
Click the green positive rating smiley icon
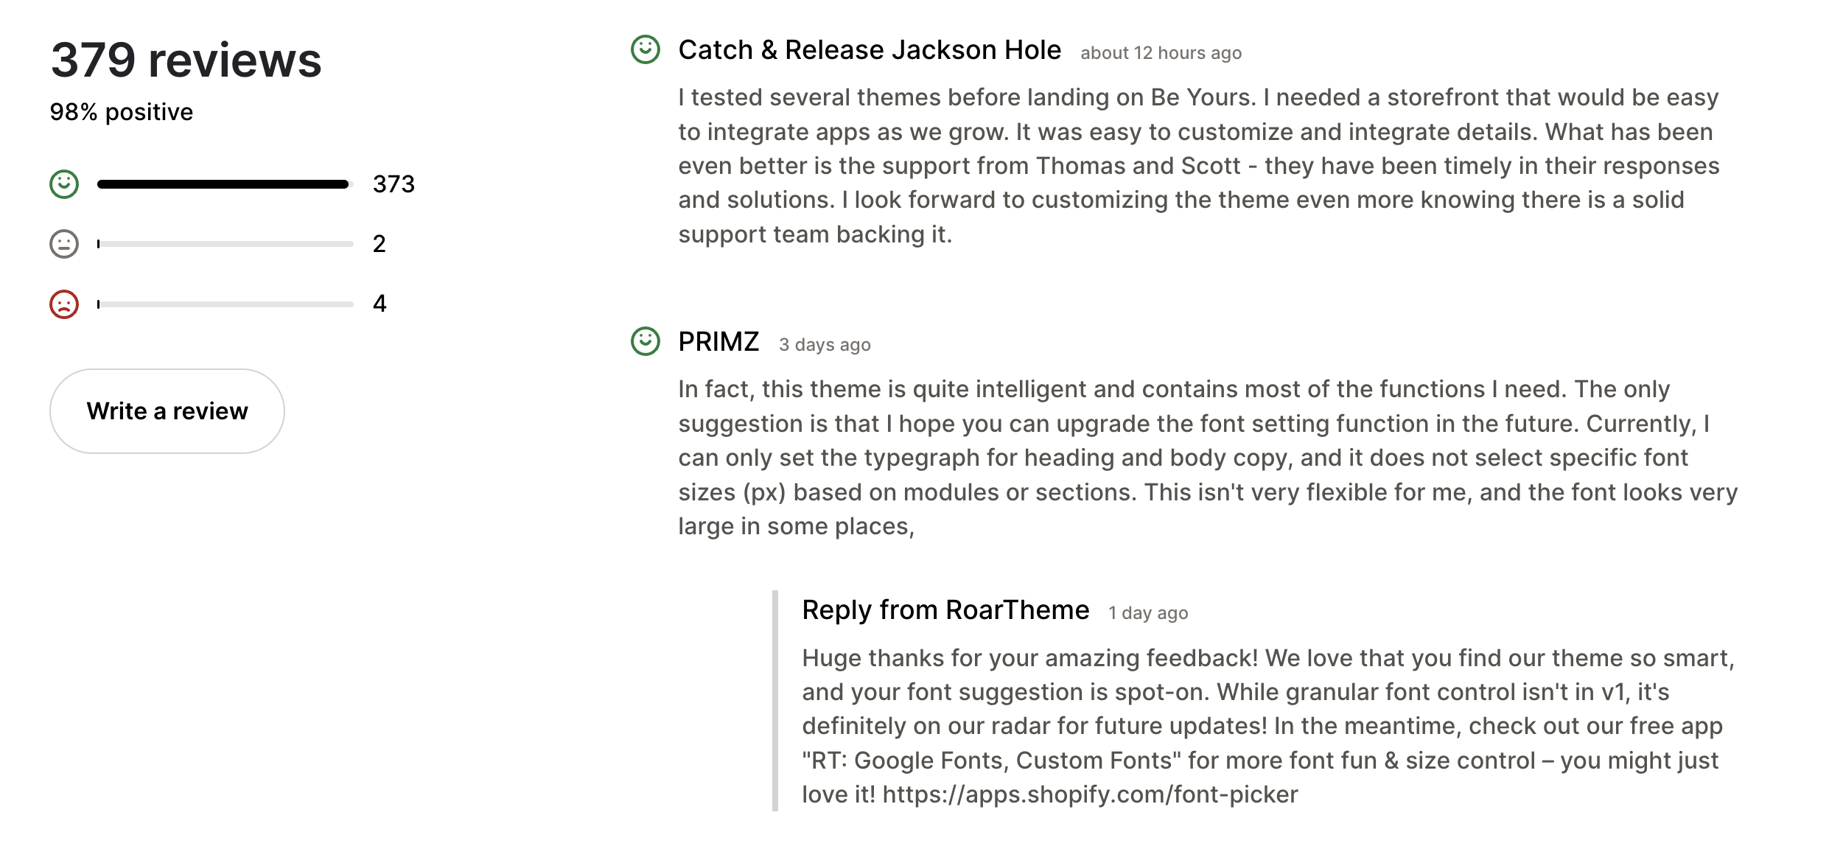[x=63, y=183]
